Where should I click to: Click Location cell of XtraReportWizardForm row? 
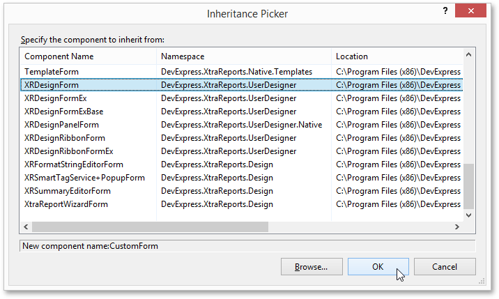click(x=398, y=204)
